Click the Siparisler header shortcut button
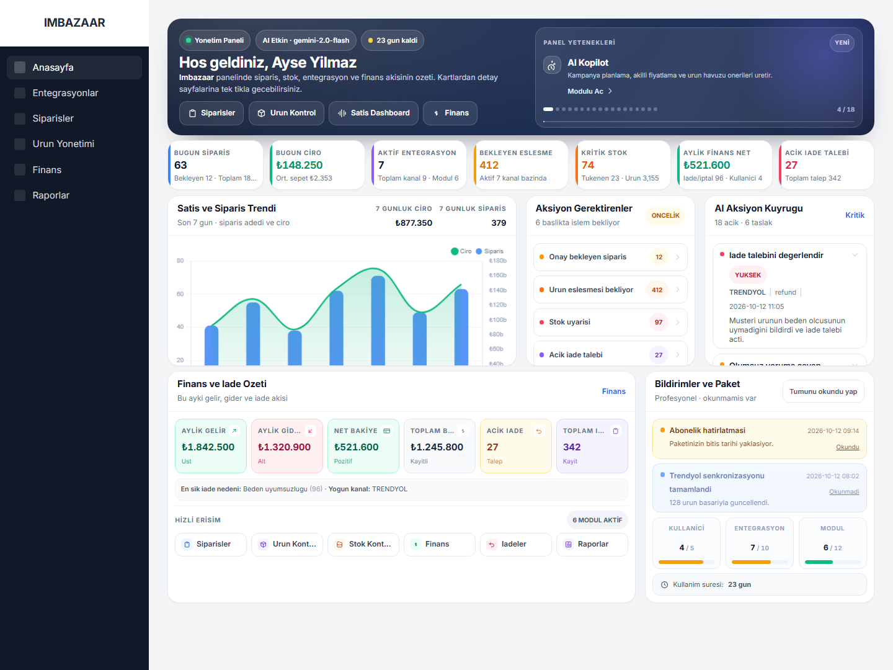 tap(211, 113)
